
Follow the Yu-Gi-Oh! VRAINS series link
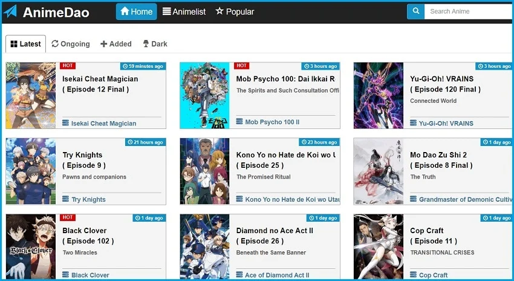(x=446, y=124)
